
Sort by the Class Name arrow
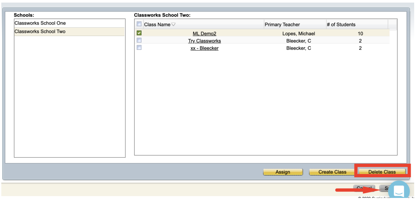[173, 25]
